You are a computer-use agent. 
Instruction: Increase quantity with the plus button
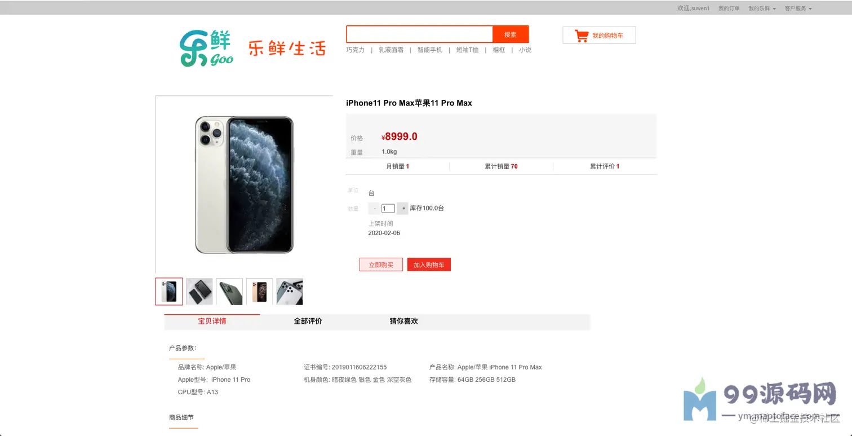pos(402,208)
